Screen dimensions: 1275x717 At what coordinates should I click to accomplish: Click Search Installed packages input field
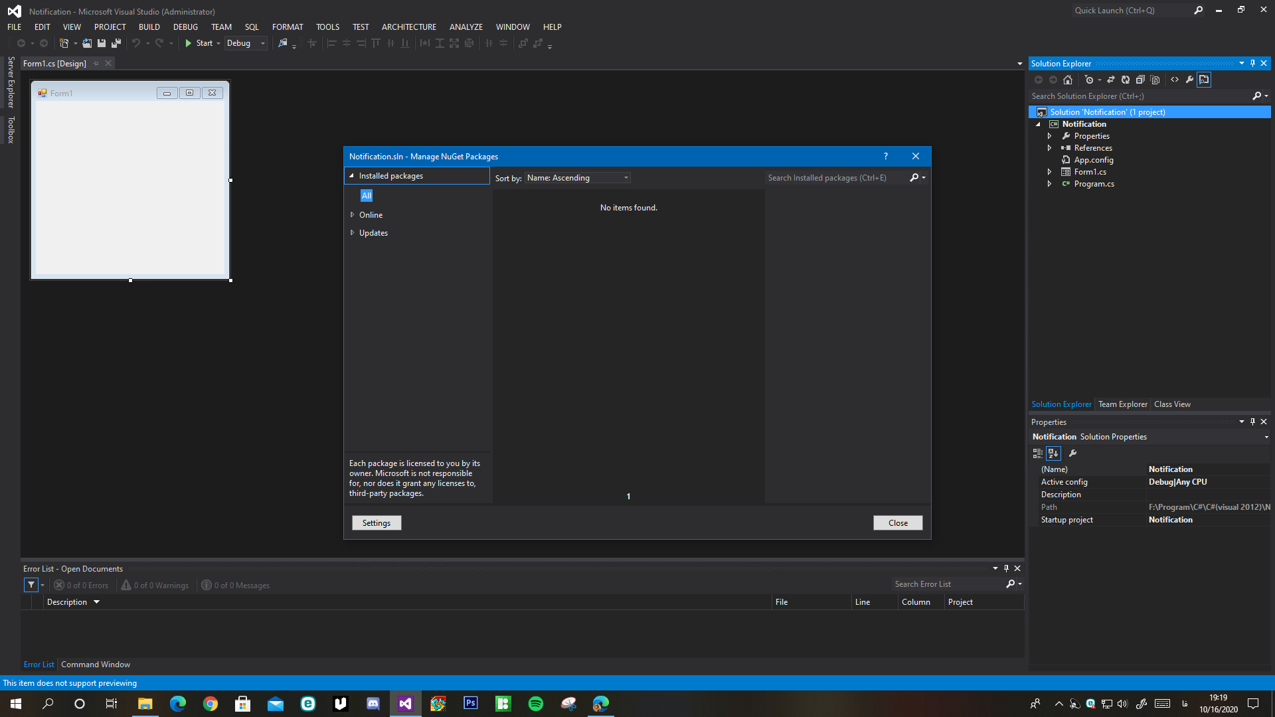(x=837, y=178)
